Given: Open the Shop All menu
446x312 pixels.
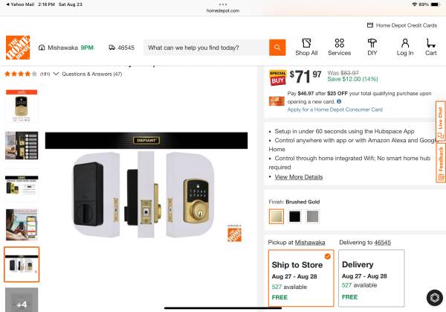Looking at the screenshot, I should point(306,47).
